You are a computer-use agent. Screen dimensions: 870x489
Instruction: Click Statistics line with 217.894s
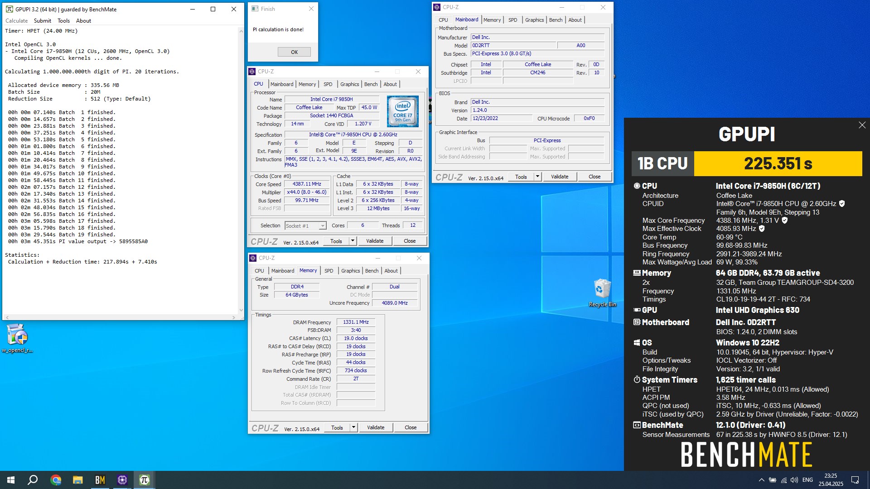(x=82, y=262)
